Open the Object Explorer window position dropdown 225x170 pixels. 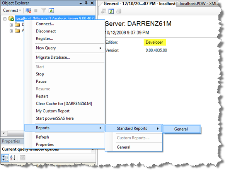(81, 3)
